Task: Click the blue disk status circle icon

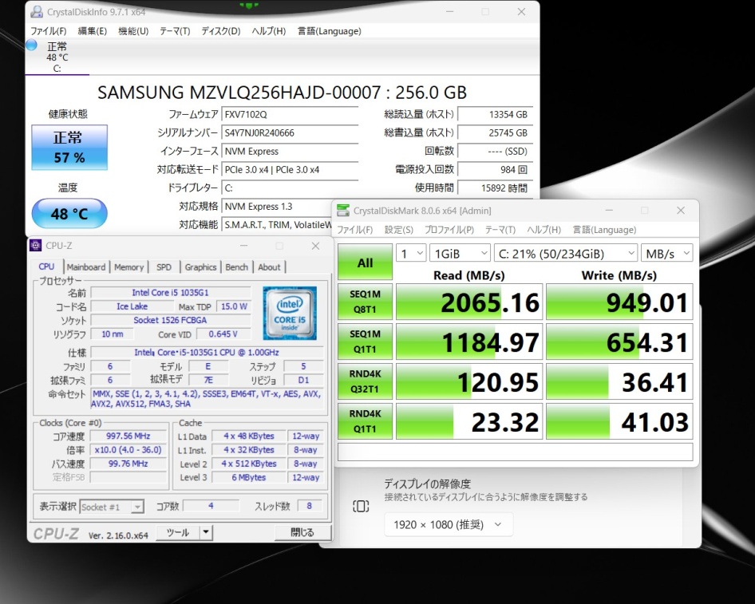Action: 31,45
